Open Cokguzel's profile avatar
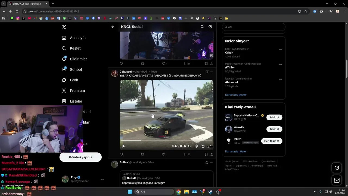This screenshot has height=196, width=348. (x=114, y=73)
